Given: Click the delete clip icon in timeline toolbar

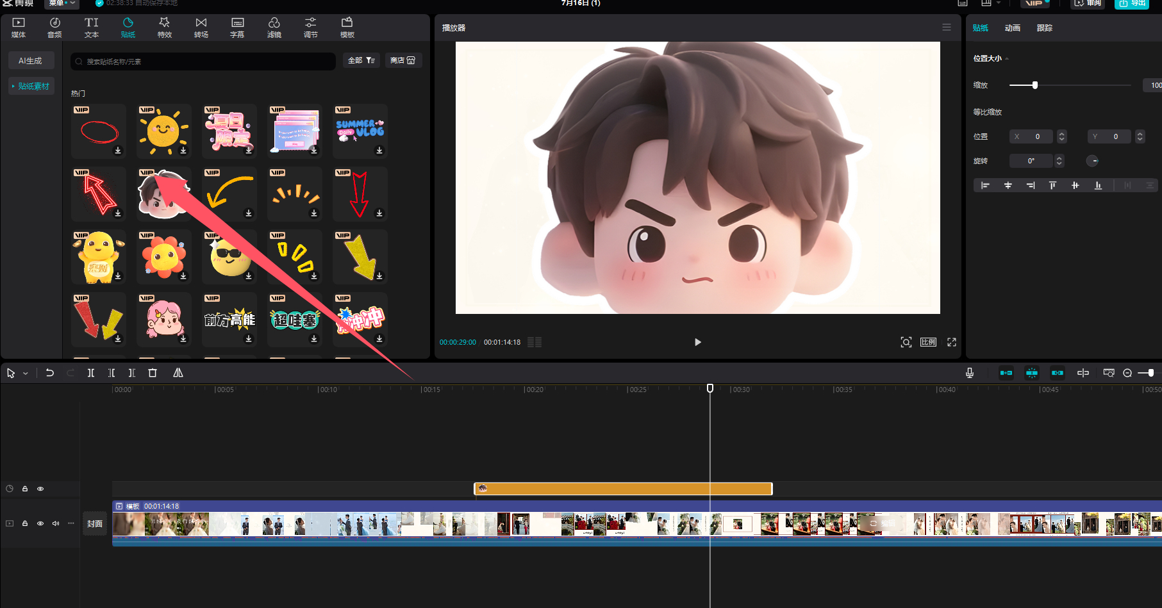Looking at the screenshot, I should coord(153,373).
